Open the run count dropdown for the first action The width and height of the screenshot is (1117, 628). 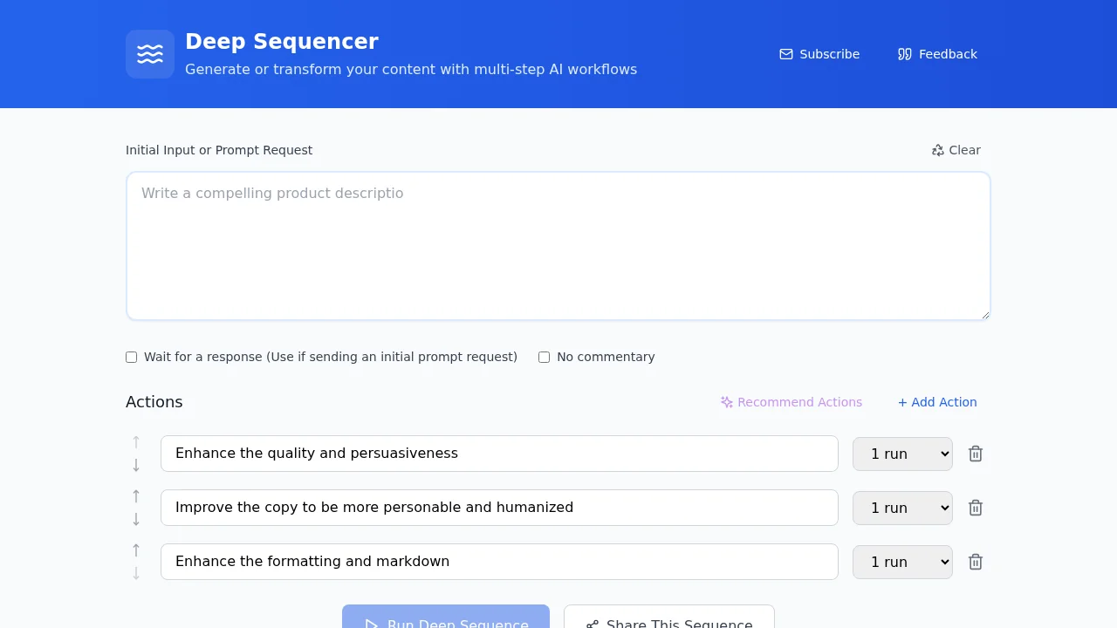coord(902,454)
